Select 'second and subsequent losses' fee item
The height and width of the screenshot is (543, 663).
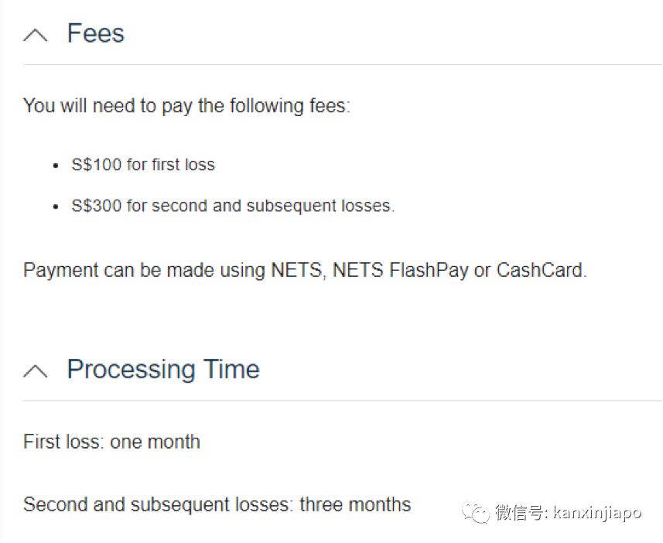pyautogui.click(x=233, y=207)
